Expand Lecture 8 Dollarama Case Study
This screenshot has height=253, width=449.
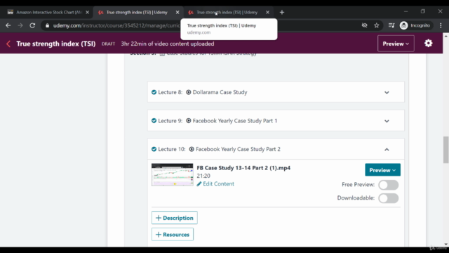click(387, 92)
